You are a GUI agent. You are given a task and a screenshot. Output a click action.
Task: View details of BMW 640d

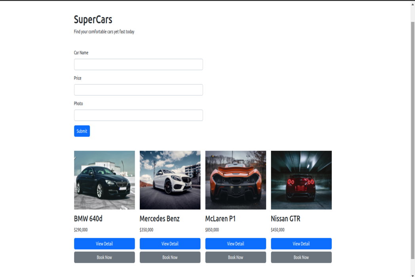[x=104, y=244]
